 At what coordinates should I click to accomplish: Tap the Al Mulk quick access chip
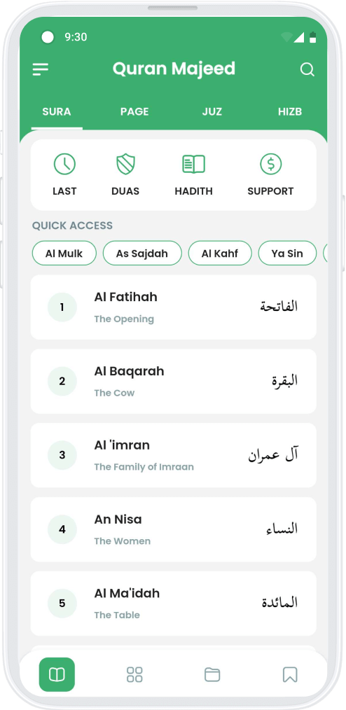pos(64,253)
